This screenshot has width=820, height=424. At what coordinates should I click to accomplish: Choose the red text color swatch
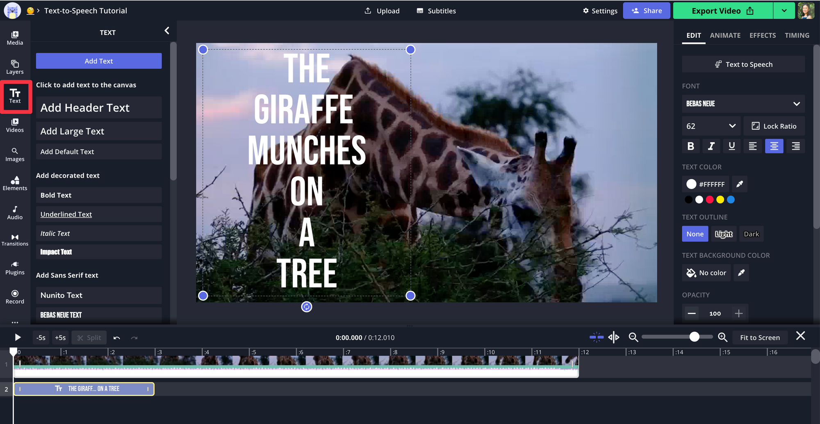(710, 200)
